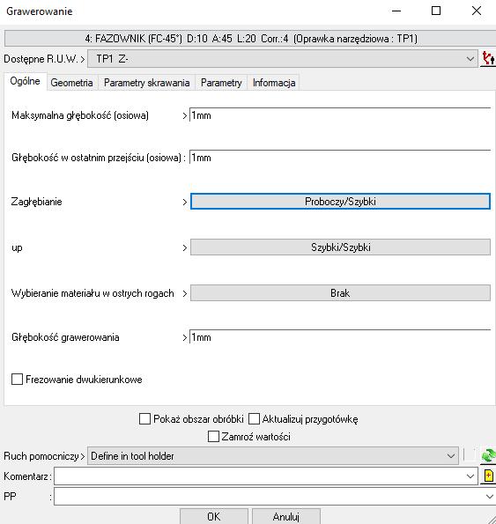Screen dimensions: 496x524
Task: Enable Frezowanie dwukierunkowe checkbox
Action: 17,380
